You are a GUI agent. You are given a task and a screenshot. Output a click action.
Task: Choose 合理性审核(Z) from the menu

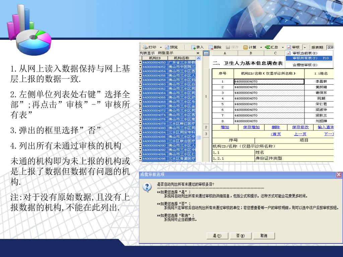click(x=309, y=65)
